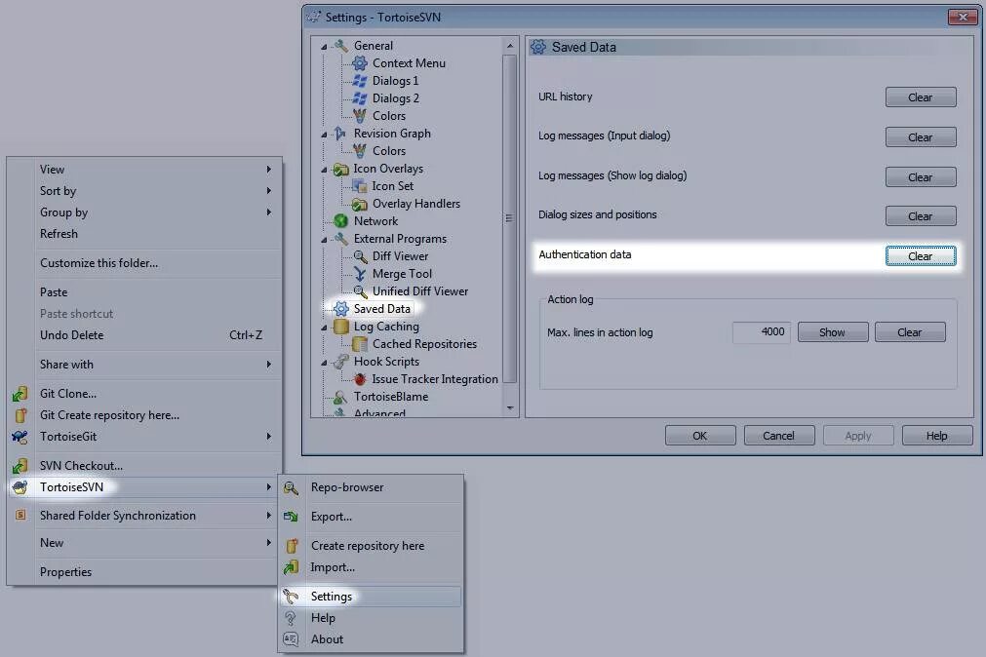Click the Issue Tracker Integration bug icon

360,379
